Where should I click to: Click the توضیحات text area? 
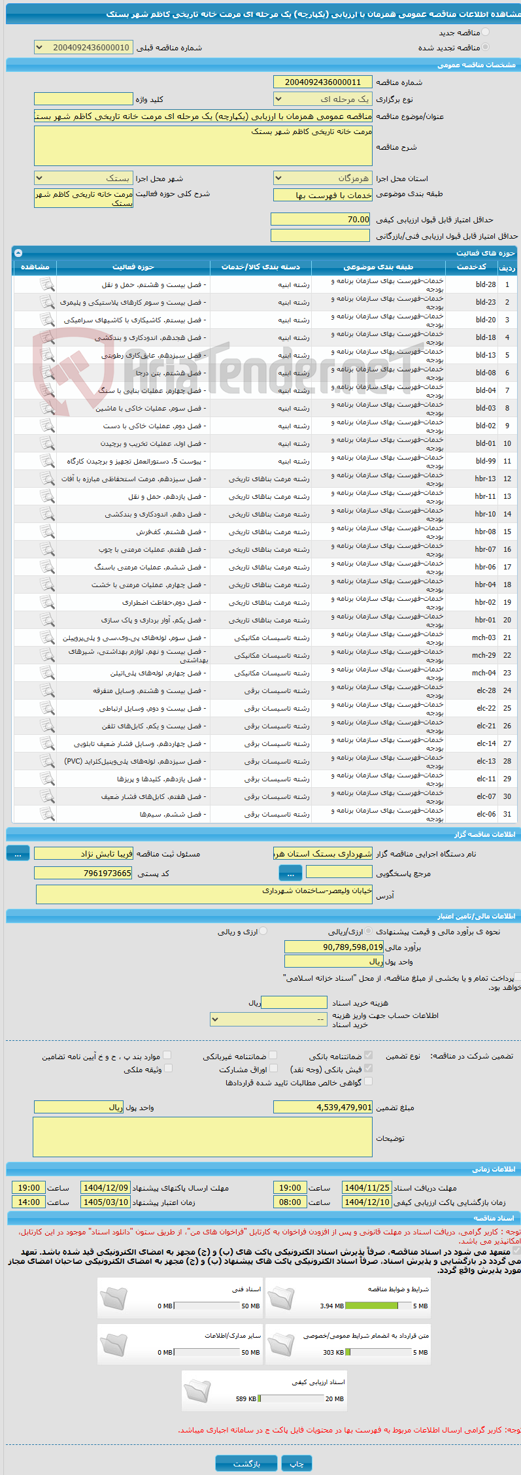coord(203,1137)
